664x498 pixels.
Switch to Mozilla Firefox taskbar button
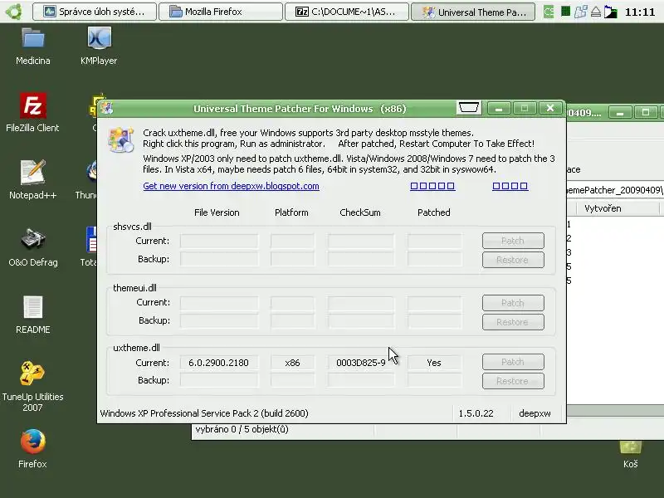220,12
